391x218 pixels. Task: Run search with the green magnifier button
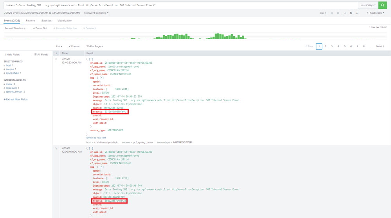[384, 5]
